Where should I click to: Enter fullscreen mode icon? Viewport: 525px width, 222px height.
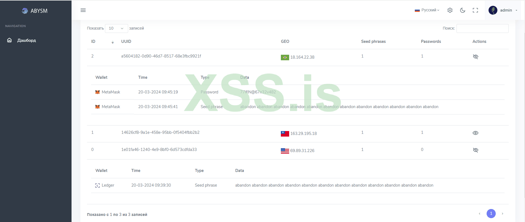click(475, 10)
